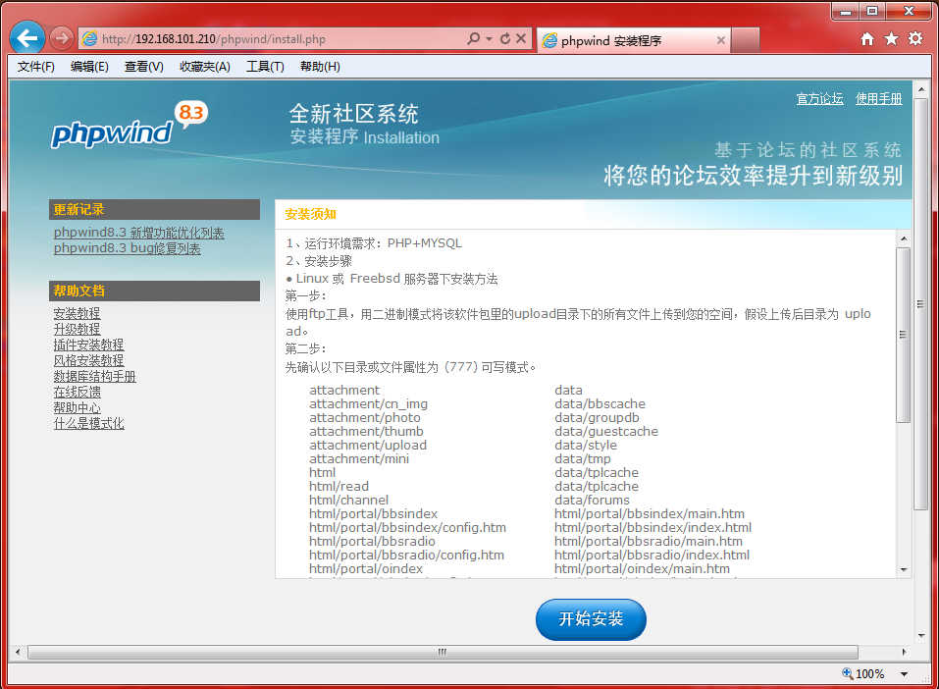Open the Tools gear icon
Screen dimensions: 939x689
coord(915,39)
